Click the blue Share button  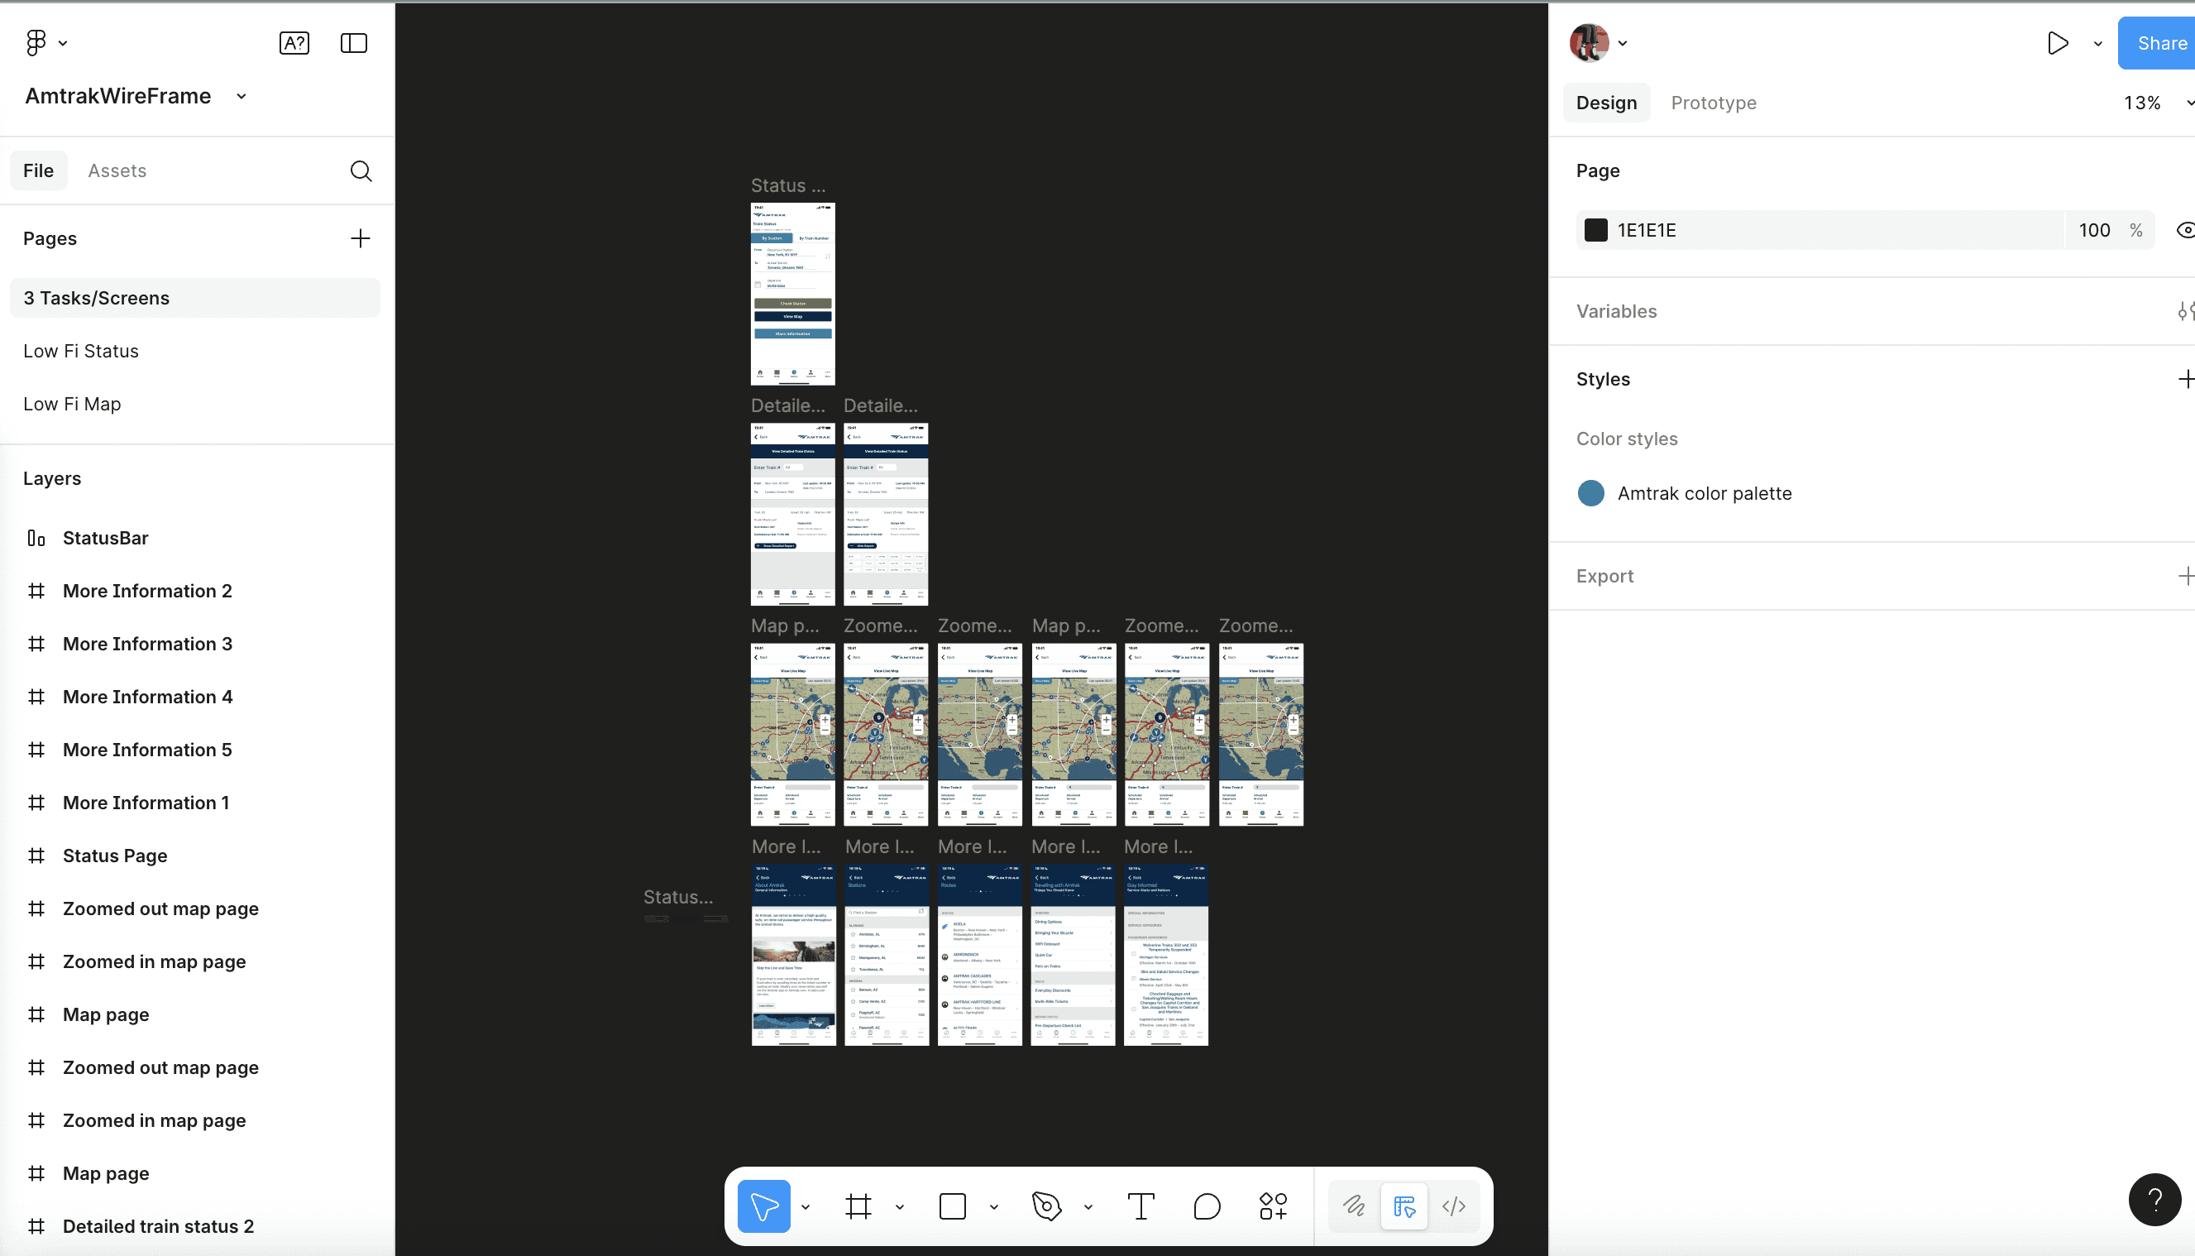tap(2159, 43)
